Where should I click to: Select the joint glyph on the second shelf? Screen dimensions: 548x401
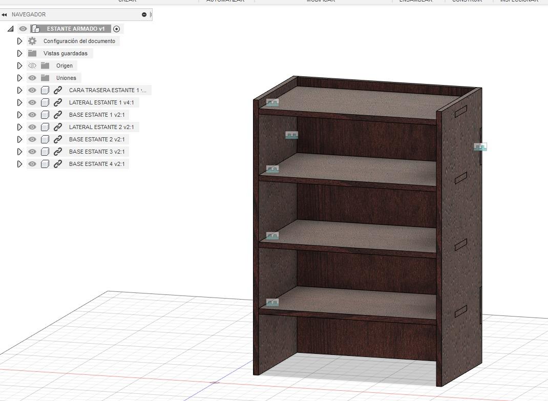tap(272, 169)
